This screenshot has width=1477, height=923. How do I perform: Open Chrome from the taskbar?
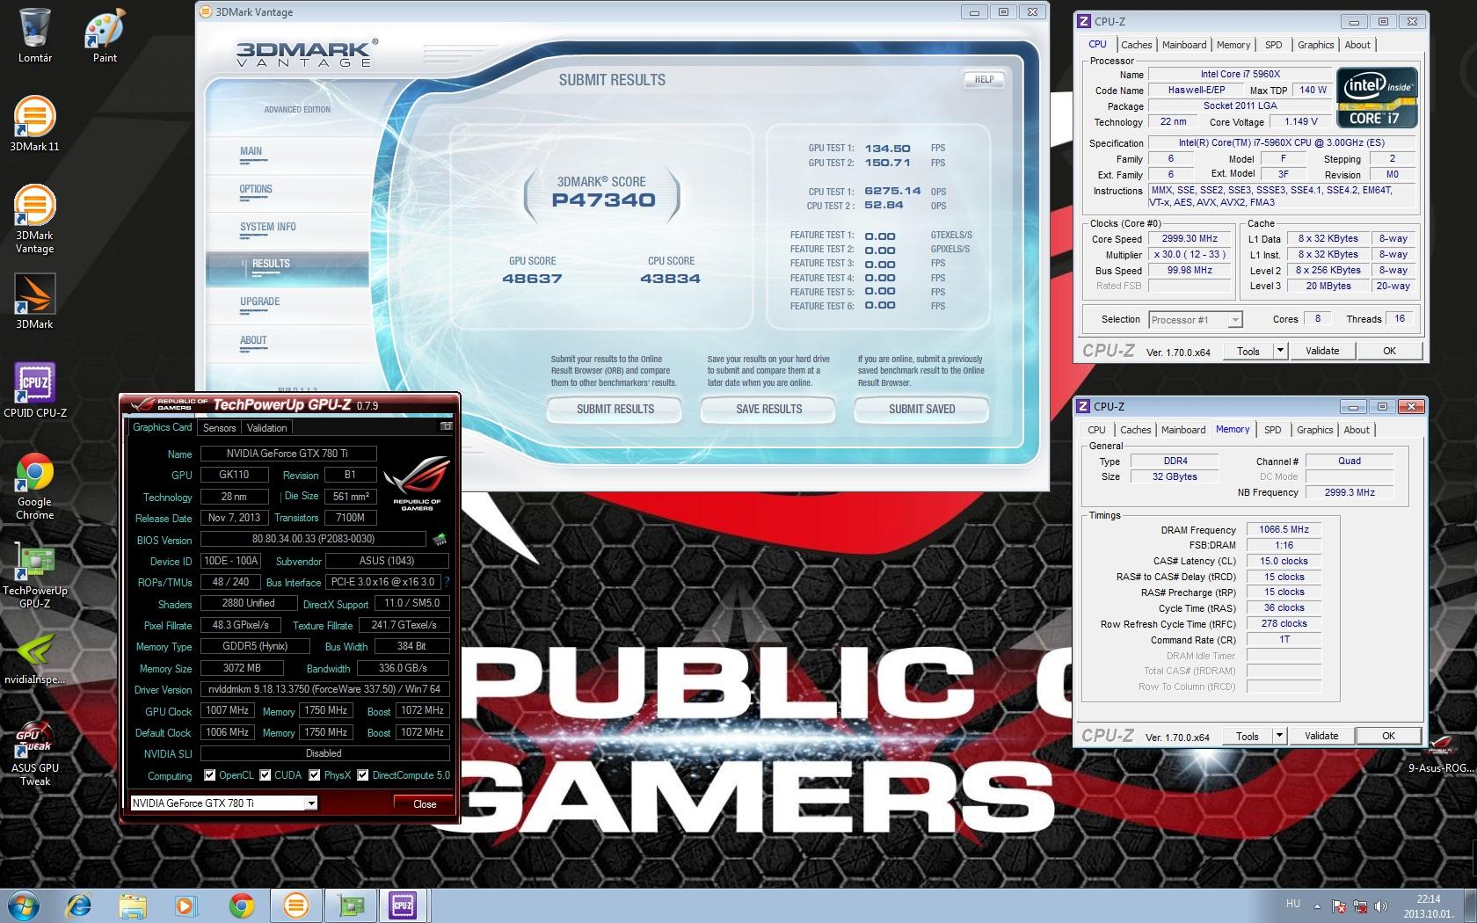241,905
